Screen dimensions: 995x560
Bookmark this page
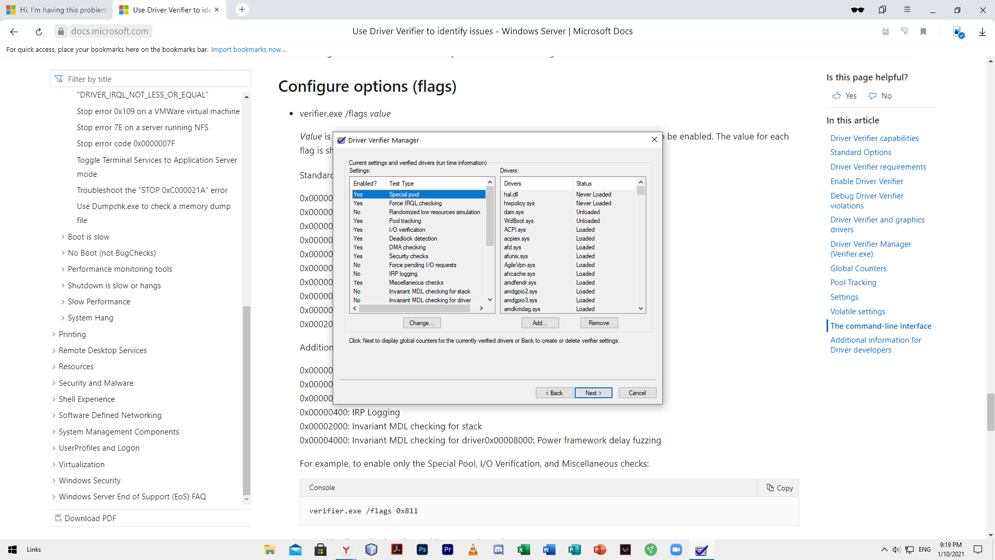923,32
